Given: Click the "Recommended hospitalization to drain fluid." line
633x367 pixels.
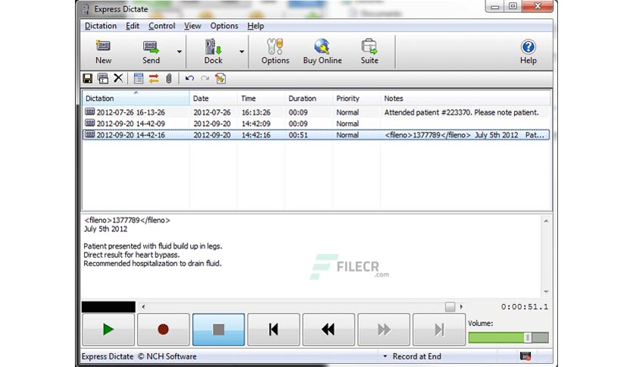Looking at the screenshot, I should (153, 264).
